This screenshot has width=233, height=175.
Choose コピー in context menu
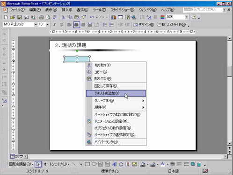(116, 72)
